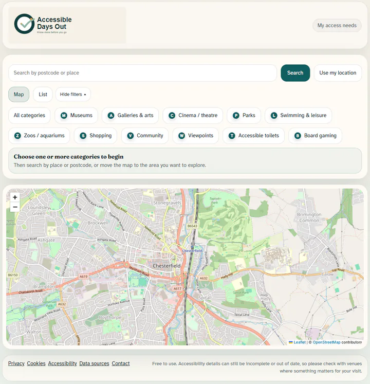370x384 pixels.
Task: Open My access needs
Action: (x=337, y=26)
